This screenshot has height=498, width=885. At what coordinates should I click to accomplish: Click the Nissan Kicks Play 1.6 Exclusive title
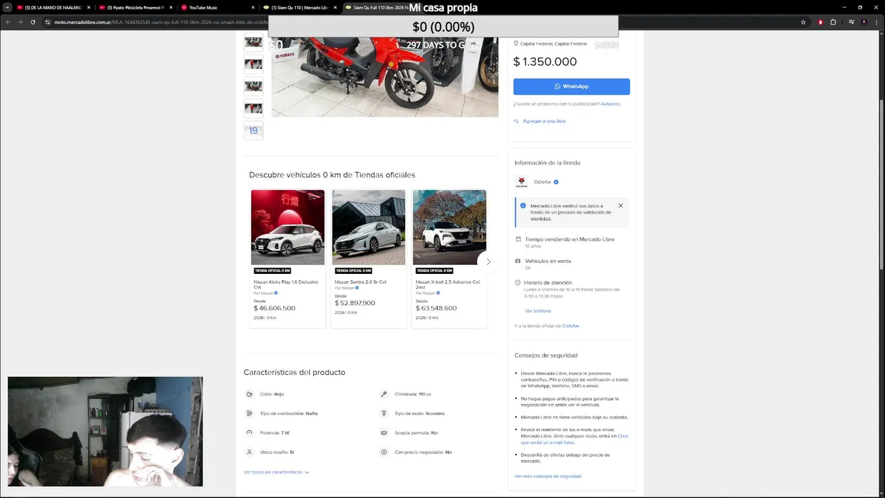point(286,284)
